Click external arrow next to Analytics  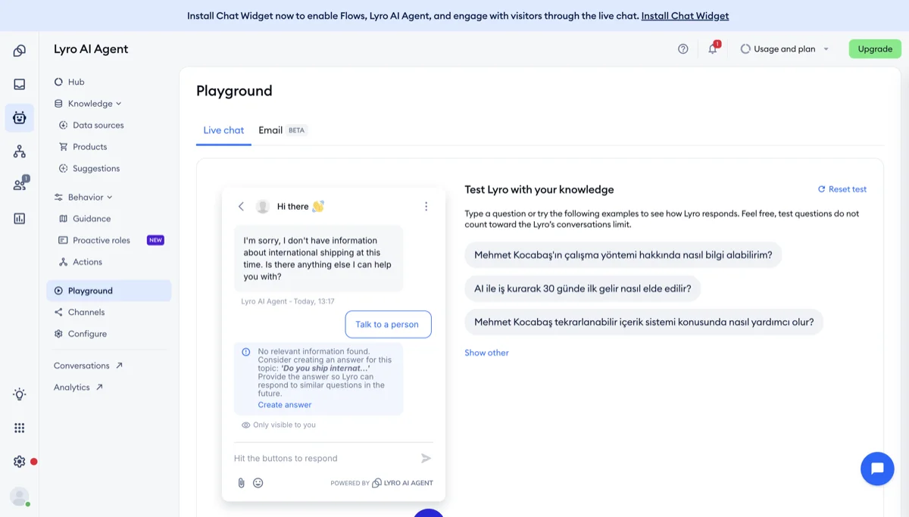pyautogui.click(x=99, y=388)
